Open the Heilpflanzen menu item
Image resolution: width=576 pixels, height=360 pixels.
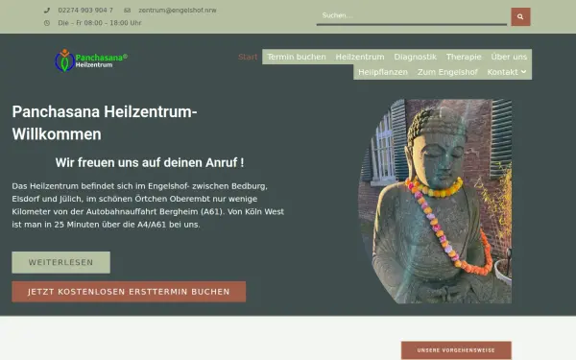pyautogui.click(x=383, y=72)
